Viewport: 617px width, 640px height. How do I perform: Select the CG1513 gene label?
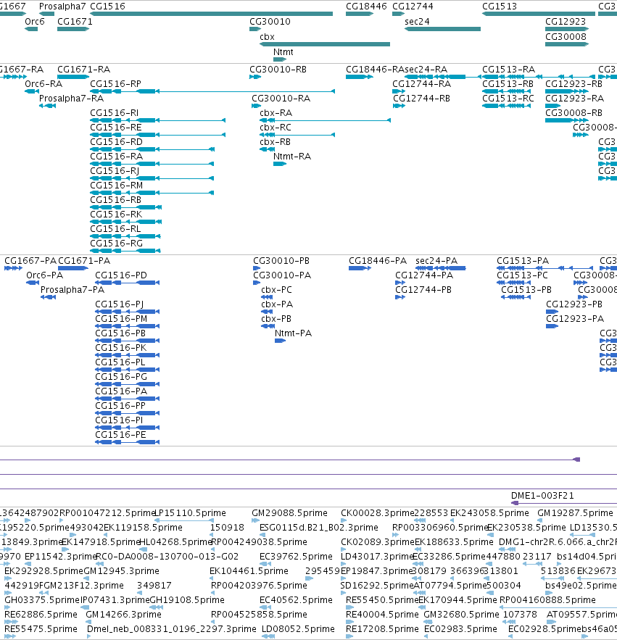point(500,7)
